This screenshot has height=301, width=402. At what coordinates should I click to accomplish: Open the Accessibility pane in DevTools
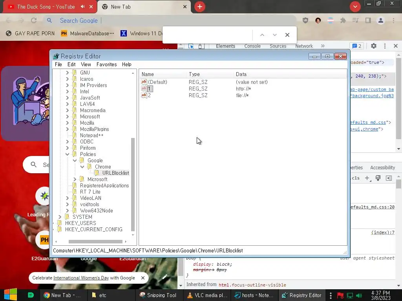coord(382,168)
